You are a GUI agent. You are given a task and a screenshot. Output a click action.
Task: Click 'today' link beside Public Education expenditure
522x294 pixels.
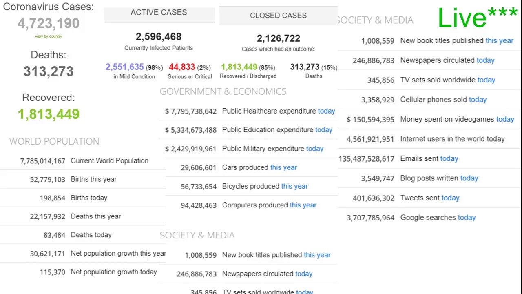(x=324, y=130)
